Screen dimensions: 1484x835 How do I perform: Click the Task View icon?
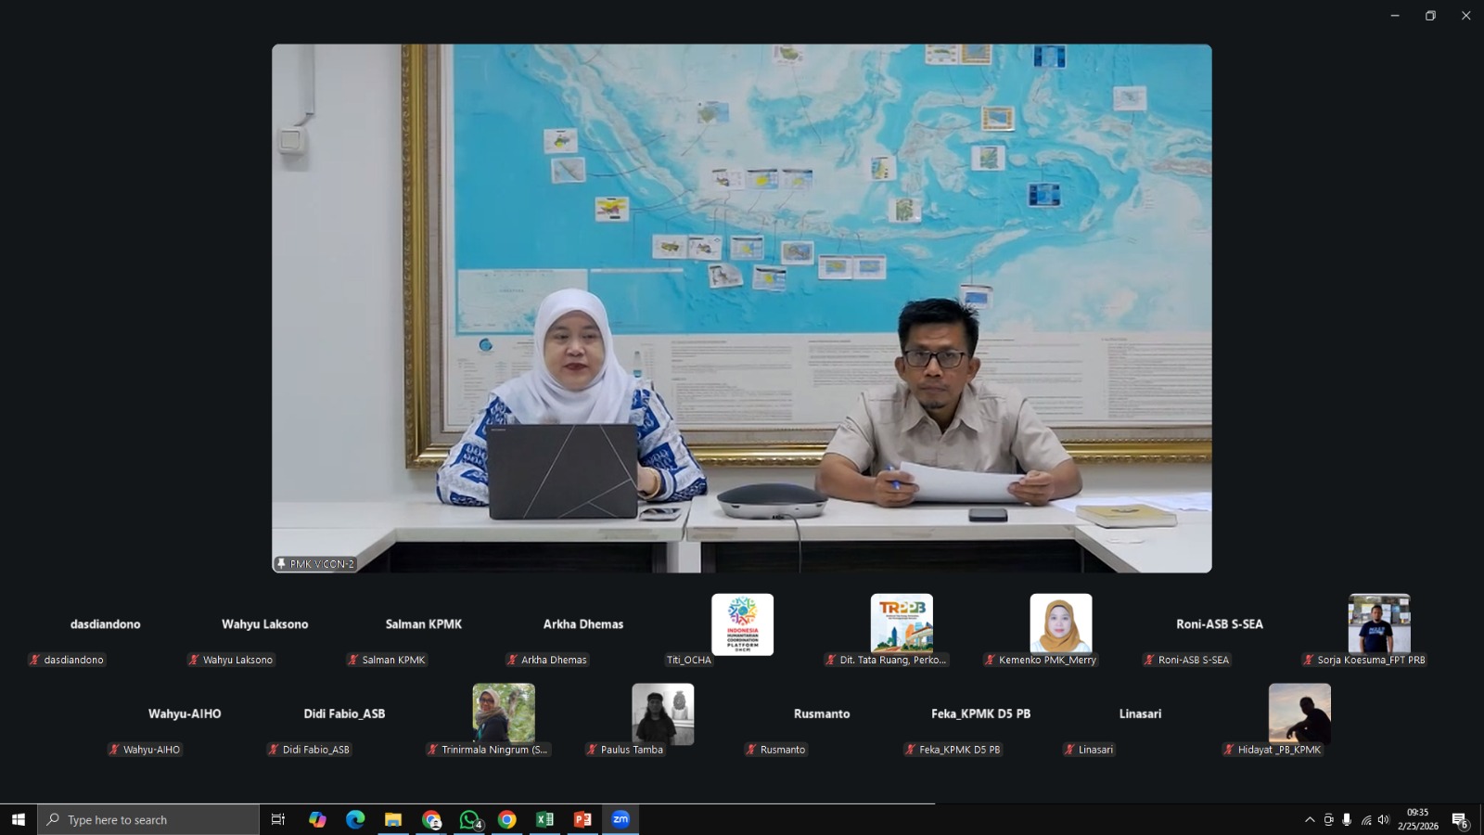pos(277,819)
